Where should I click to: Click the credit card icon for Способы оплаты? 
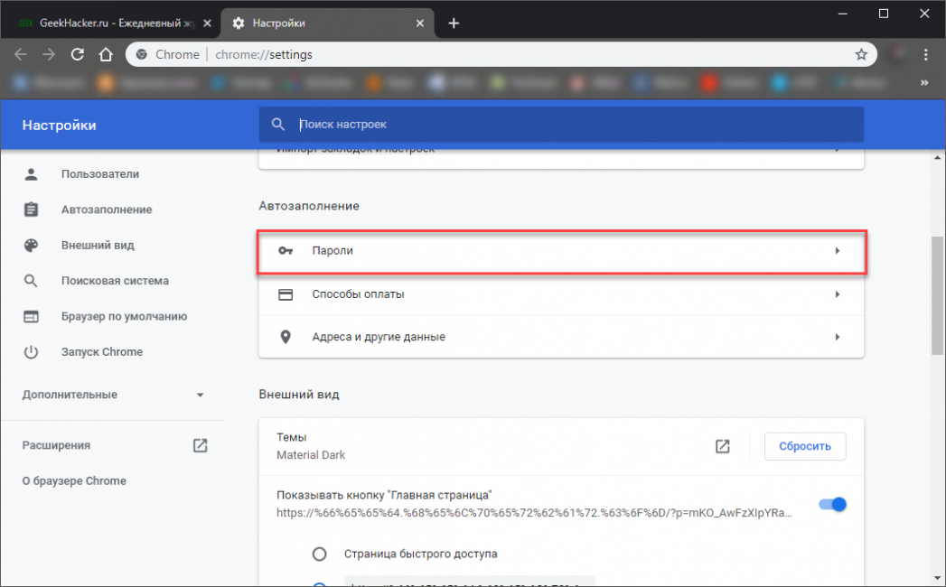coord(286,294)
